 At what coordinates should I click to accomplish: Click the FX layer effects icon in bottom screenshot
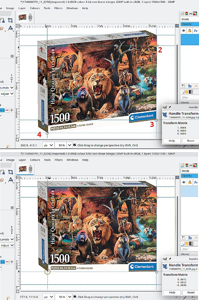196,182
